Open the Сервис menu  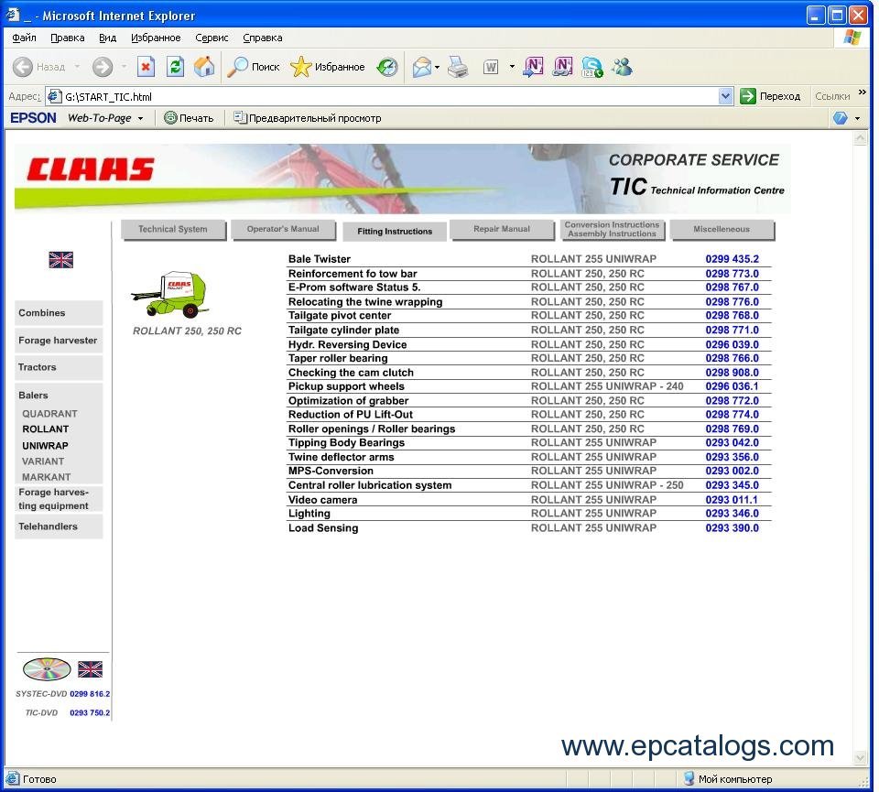(212, 38)
